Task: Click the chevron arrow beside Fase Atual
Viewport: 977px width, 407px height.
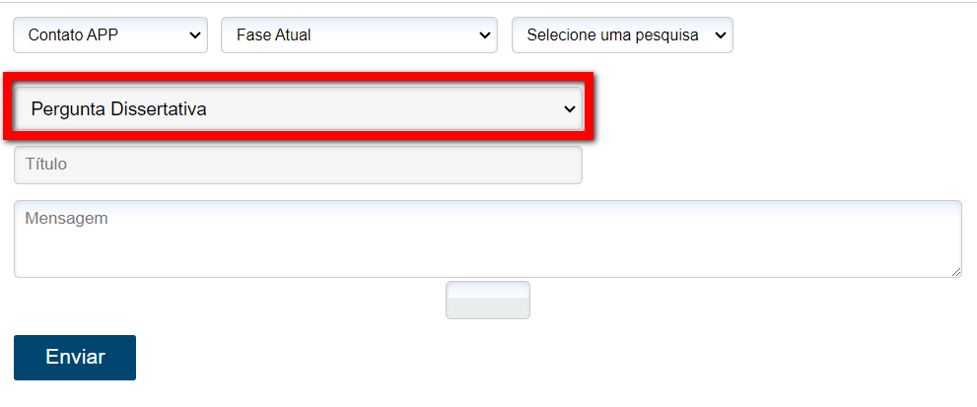Action: (483, 35)
